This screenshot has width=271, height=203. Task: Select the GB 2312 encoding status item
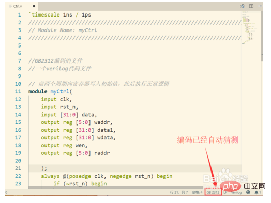tap(213, 192)
